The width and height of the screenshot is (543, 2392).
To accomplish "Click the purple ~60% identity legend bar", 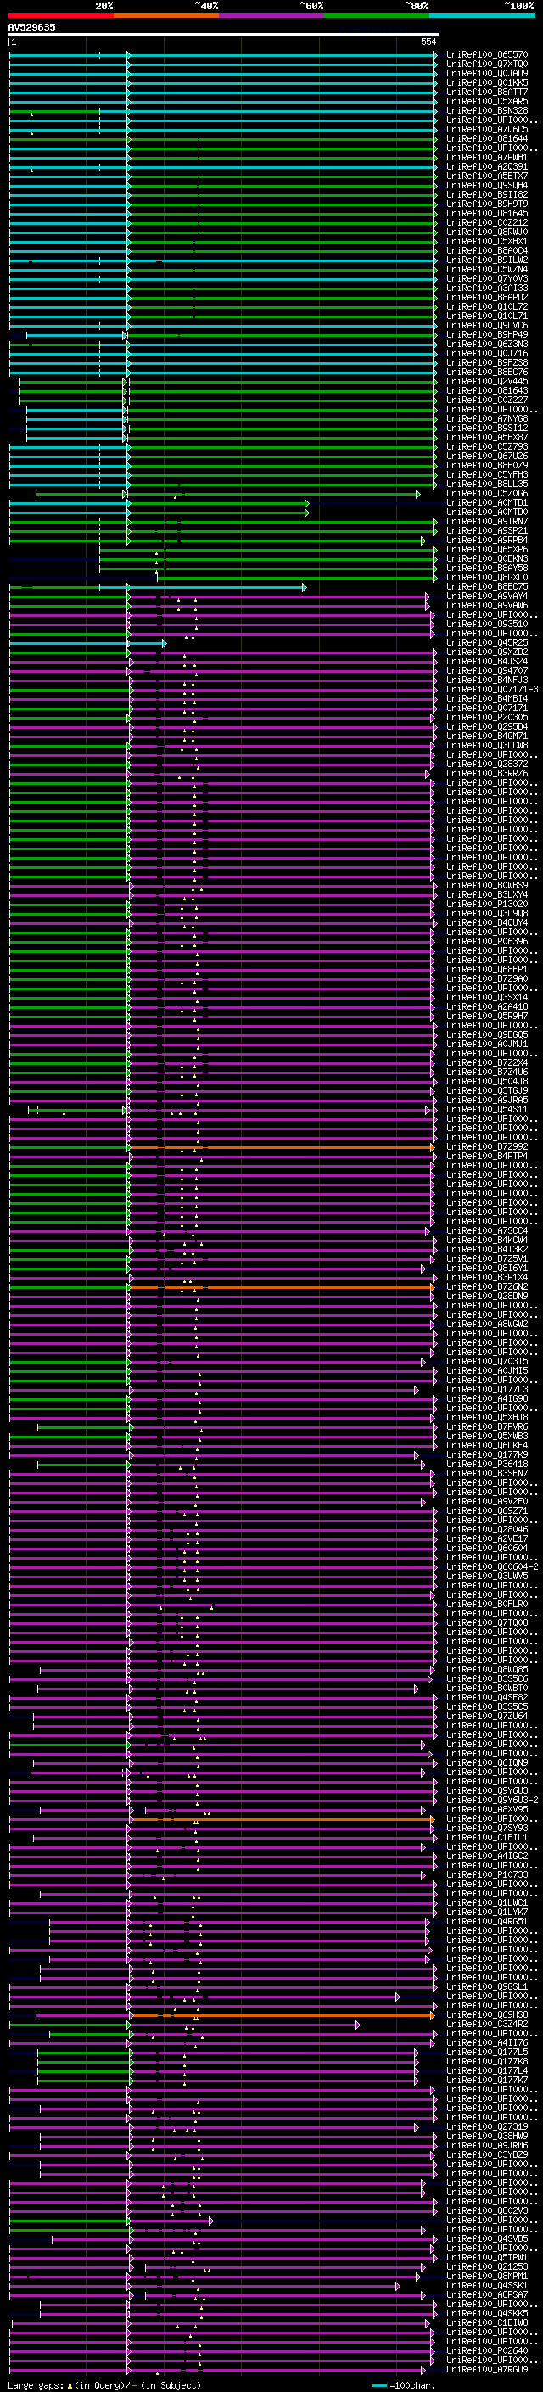I will [x=272, y=15].
